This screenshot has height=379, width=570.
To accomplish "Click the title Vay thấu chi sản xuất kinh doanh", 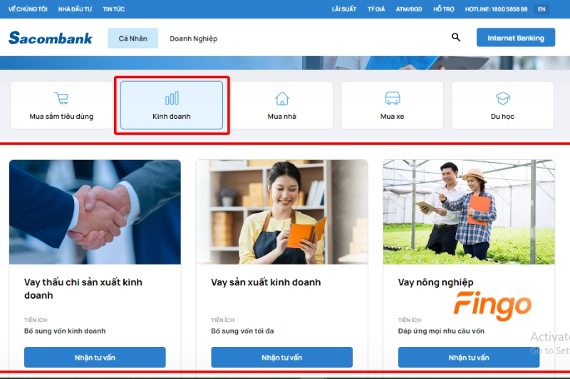I will coord(83,289).
